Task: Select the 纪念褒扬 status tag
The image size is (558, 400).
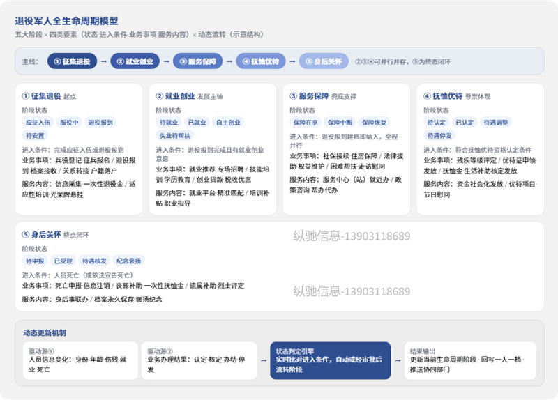Action: [x=128, y=261]
